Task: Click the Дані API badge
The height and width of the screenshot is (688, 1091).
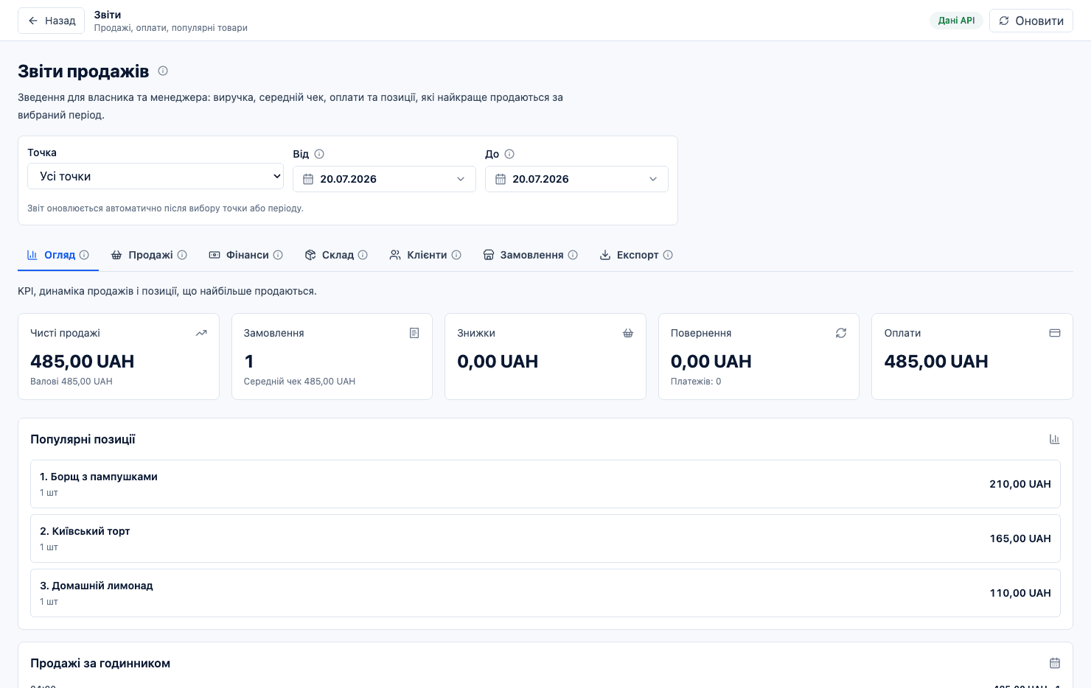Action: (x=956, y=21)
